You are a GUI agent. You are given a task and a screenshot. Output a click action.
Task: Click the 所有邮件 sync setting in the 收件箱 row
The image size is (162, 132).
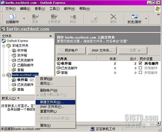151,63
